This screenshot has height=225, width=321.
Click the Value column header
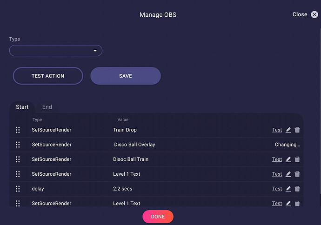coord(123,119)
